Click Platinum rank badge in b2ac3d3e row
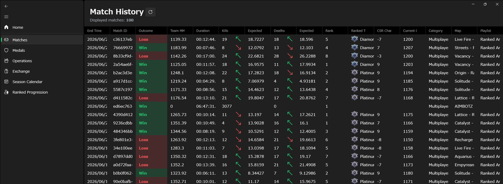Image resolution: width=503 pixels, height=184 pixels. (x=354, y=73)
